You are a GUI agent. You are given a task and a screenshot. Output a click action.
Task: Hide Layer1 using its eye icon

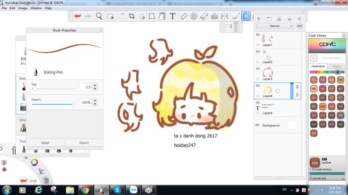(x=258, y=35)
